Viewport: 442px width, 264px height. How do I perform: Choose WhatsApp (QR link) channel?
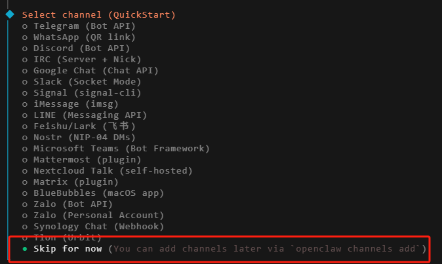click(84, 37)
